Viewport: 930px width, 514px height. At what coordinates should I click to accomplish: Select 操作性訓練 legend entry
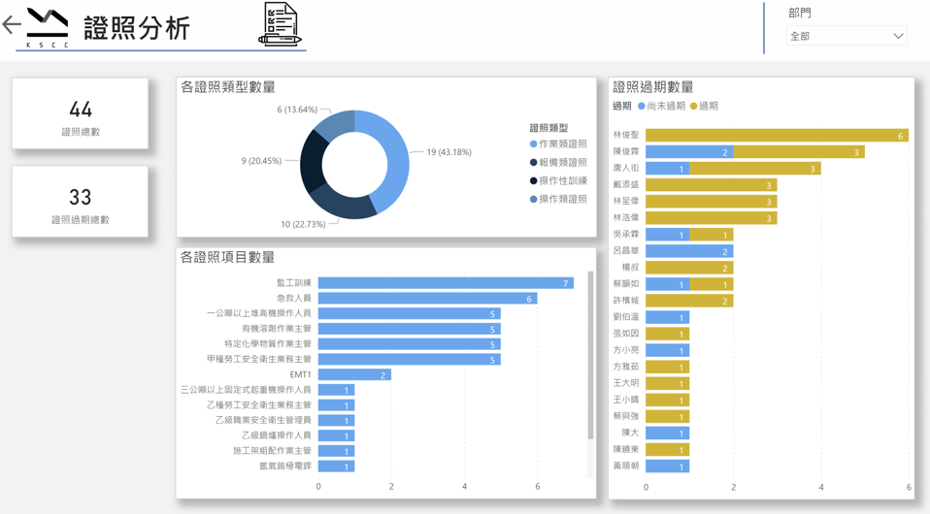point(558,180)
